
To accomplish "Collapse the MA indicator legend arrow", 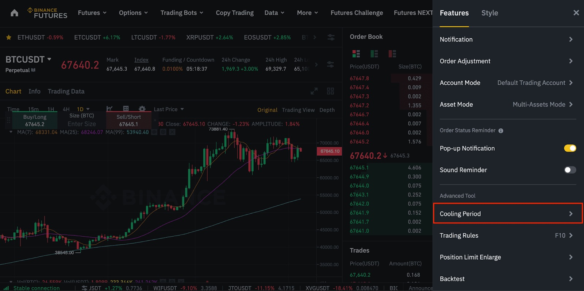I will coord(11,132).
